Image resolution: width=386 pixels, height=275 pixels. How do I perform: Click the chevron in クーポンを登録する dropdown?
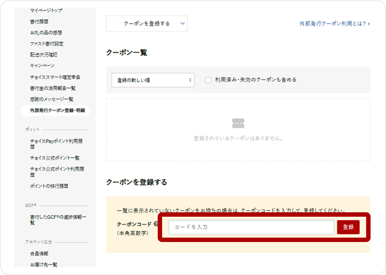[x=183, y=24]
